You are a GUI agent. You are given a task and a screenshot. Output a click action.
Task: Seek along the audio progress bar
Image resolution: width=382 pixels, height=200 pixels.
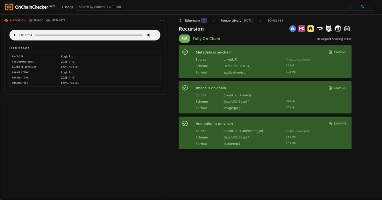point(89,35)
